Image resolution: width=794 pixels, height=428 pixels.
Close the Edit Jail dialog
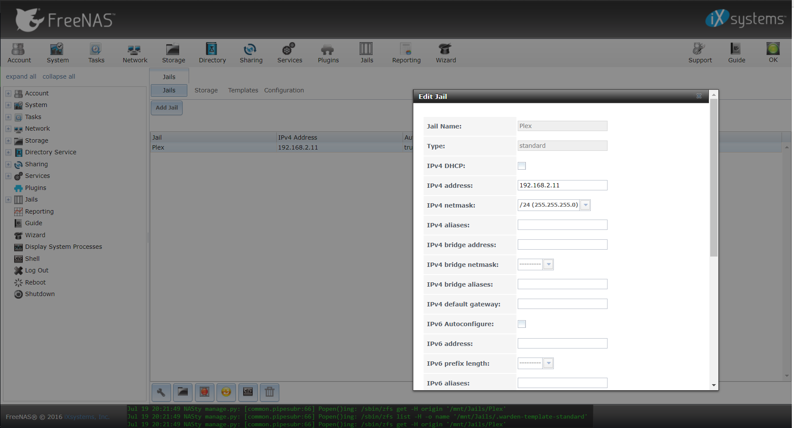point(699,96)
